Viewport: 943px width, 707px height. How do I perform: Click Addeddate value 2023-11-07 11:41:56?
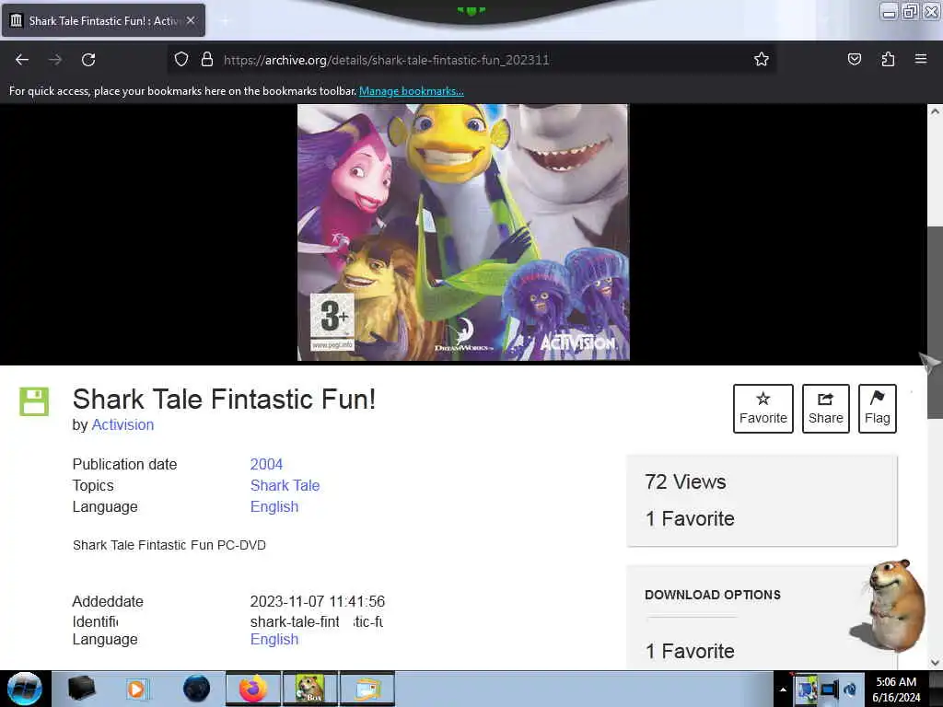point(318,601)
